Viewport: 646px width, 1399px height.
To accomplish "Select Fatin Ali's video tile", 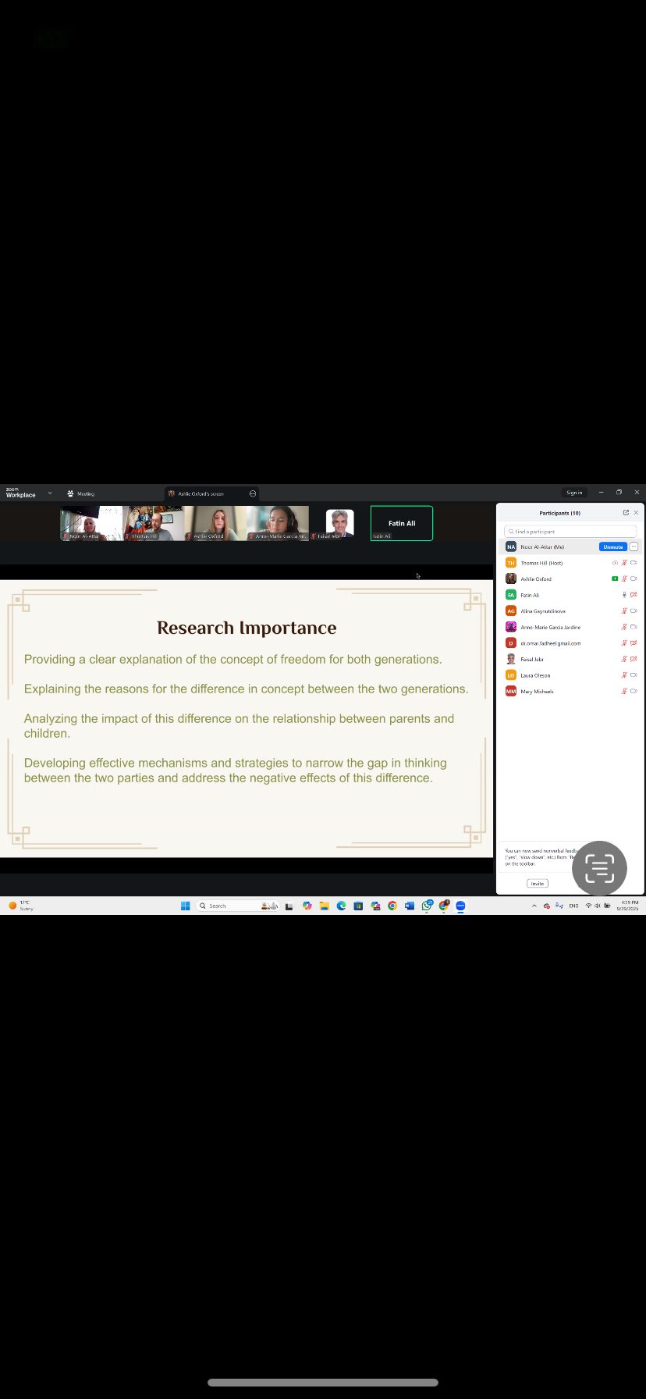I will click(x=401, y=523).
